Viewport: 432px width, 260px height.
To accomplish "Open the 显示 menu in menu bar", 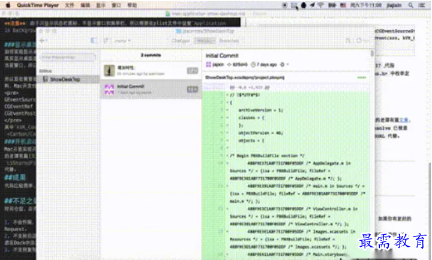I will (x=101, y=5).
